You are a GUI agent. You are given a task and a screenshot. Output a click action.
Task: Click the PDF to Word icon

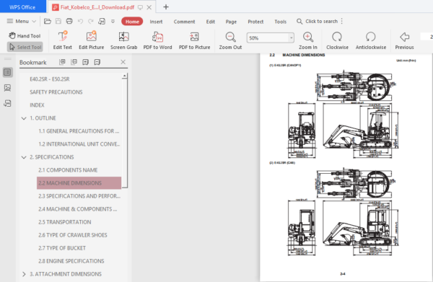pyautogui.click(x=157, y=37)
